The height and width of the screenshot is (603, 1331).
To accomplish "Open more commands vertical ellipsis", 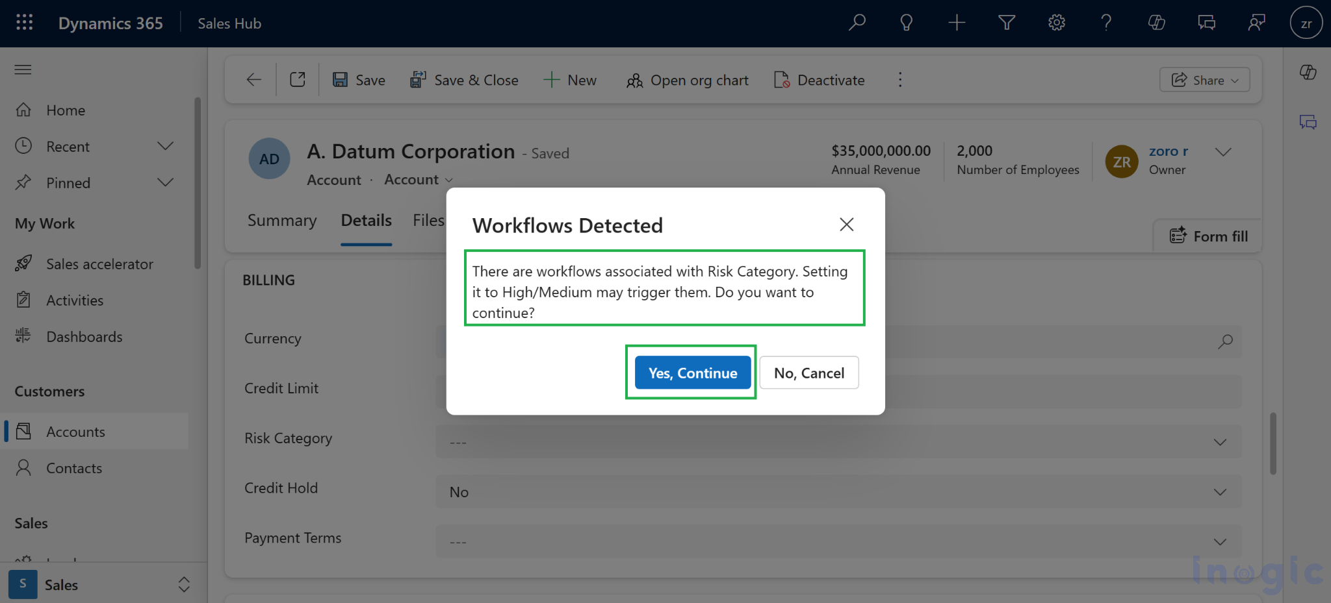I will pos(900,80).
